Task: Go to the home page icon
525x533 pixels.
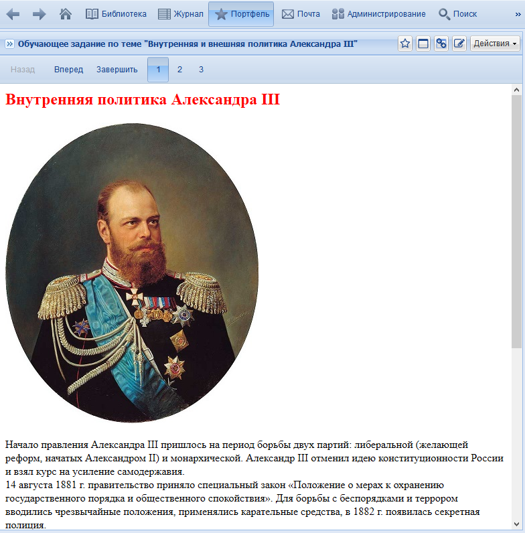Action: click(65, 14)
